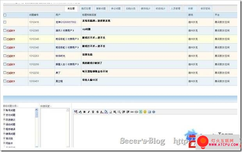
Task: Open issue titled 话费充值
Action: click(87, 55)
